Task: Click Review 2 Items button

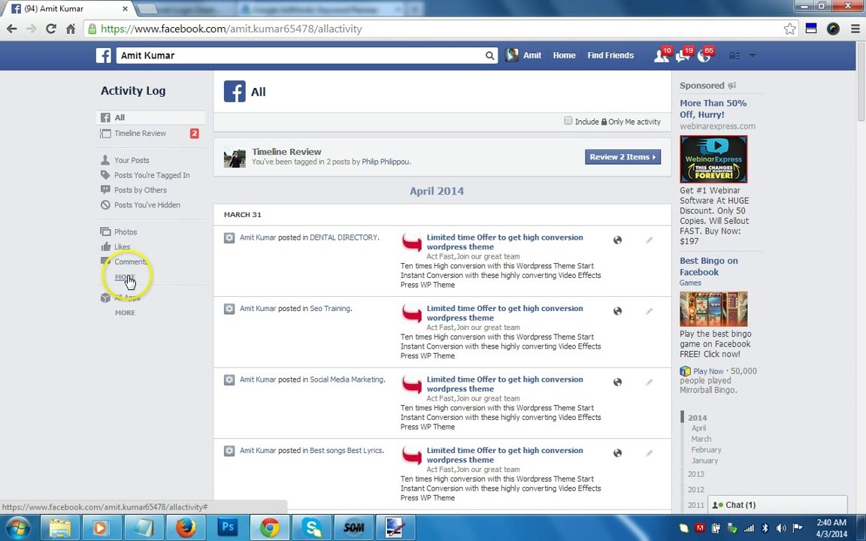Action: click(x=622, y=157)
